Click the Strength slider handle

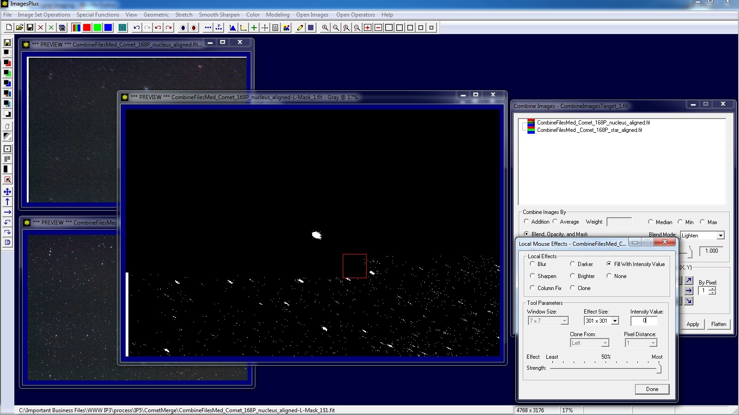tap(659, 368)
